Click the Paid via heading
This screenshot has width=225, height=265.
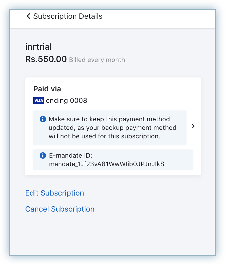pos(47,89)
